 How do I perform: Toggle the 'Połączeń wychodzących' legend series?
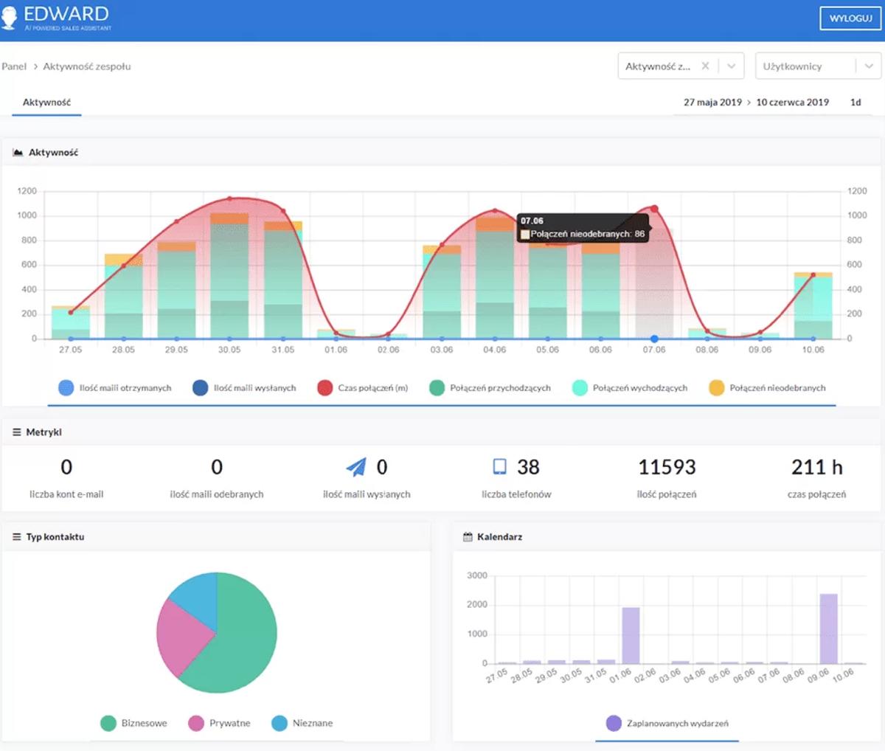point(630,388)
